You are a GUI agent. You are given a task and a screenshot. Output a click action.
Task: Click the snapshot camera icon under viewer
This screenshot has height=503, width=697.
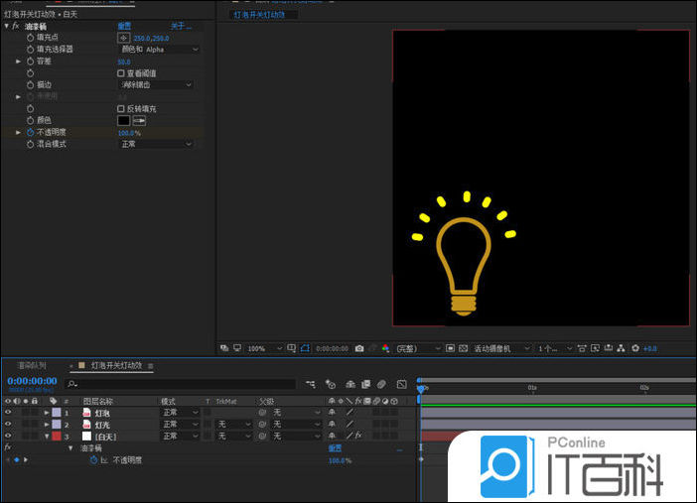(359, 349)
